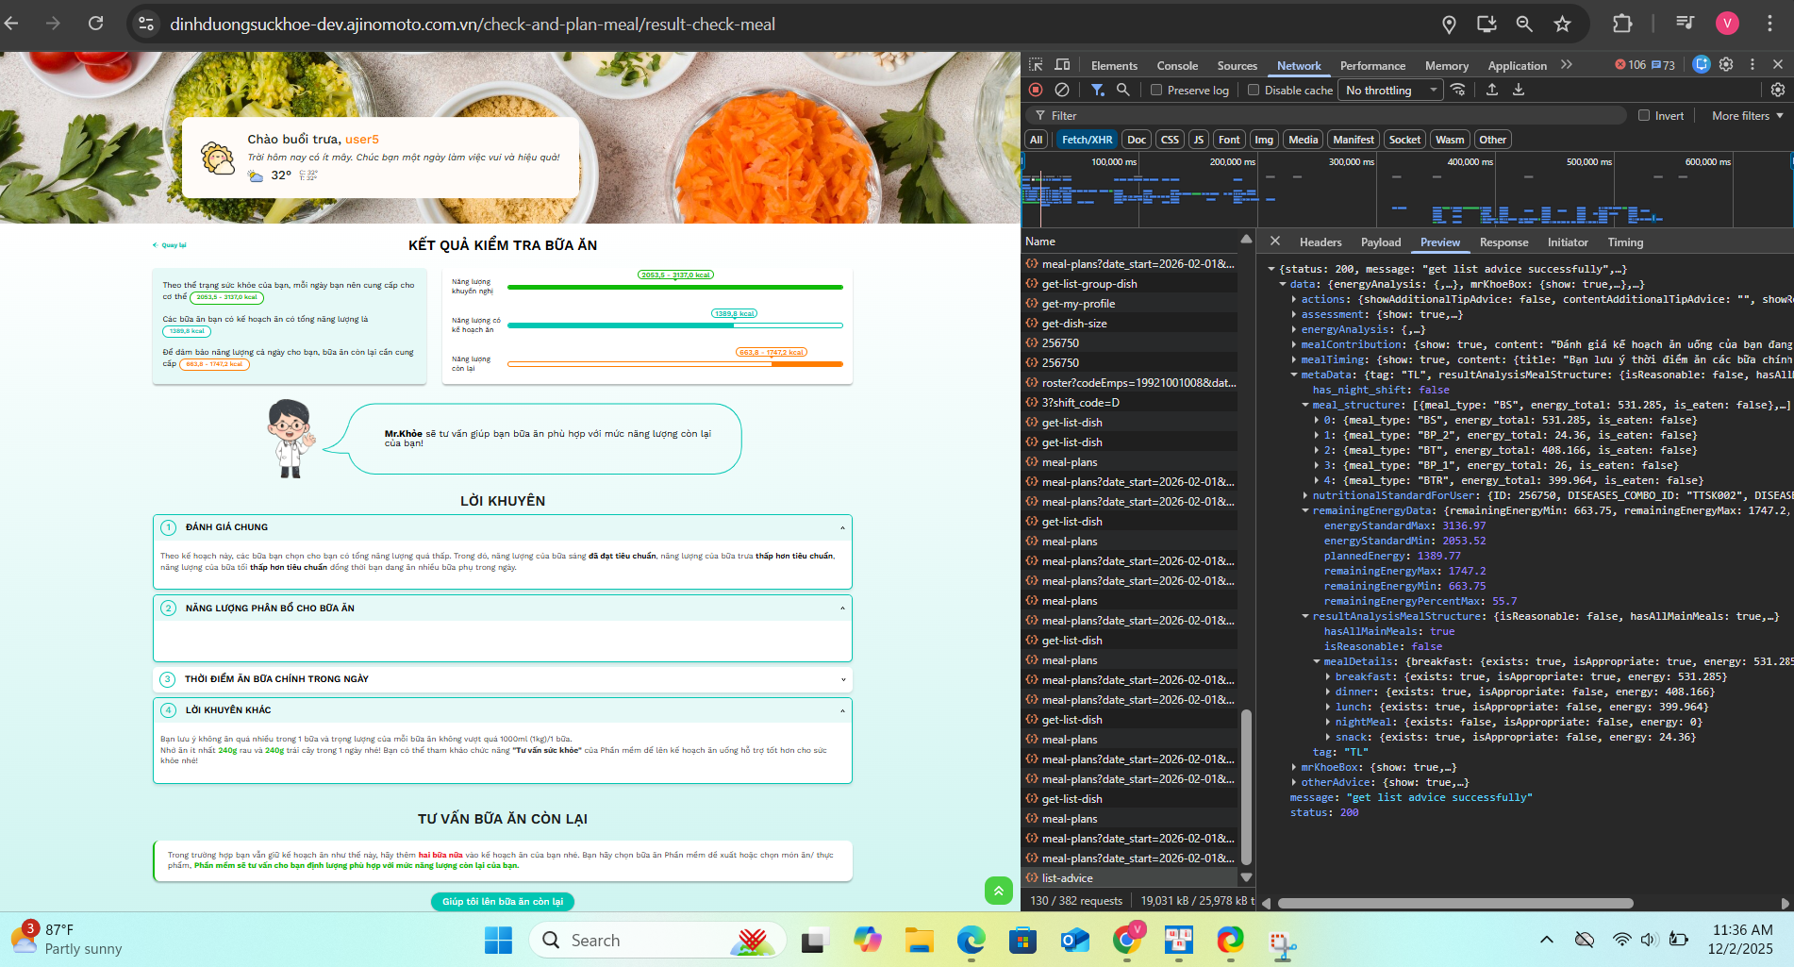Open DevTools settings gear in top bar
Viewport: 1794px width, 967px height.
(1726, 64)
